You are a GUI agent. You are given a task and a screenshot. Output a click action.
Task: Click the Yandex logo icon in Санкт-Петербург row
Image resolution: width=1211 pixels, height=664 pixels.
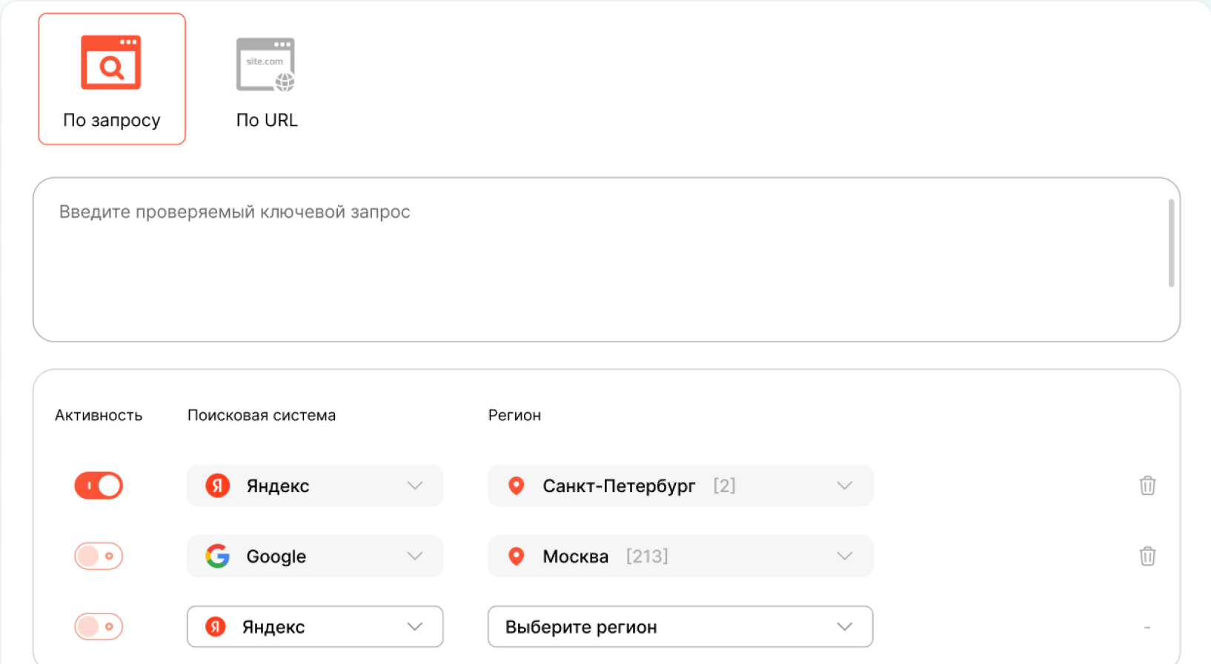click(x=217, y=486)
